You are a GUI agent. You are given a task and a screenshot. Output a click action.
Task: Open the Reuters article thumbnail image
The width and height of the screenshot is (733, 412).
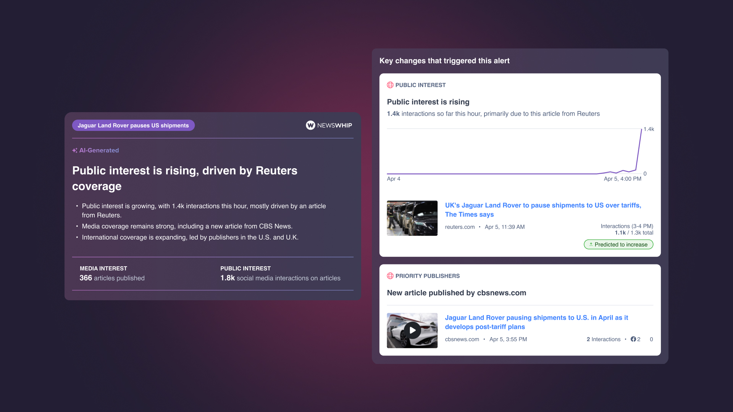[x=412, y=218]
